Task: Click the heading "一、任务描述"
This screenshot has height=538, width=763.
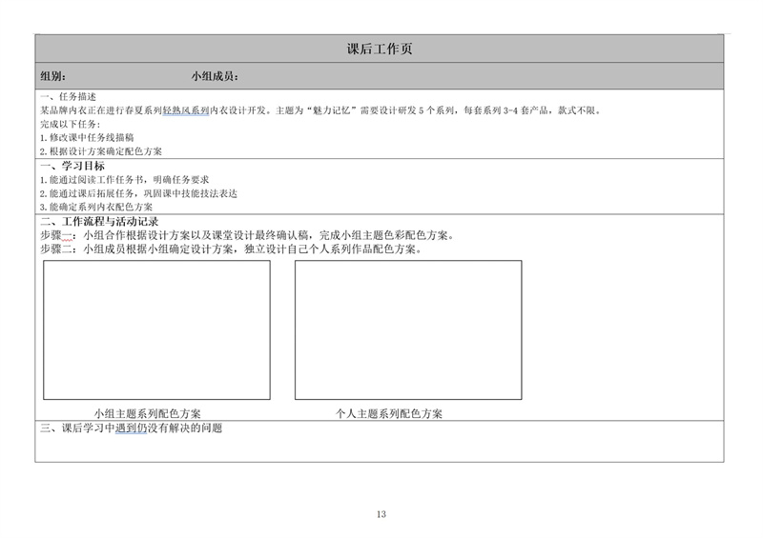Action: pos(68,97)
